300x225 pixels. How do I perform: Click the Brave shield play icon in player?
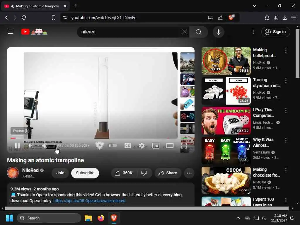[x=100, y=146]
